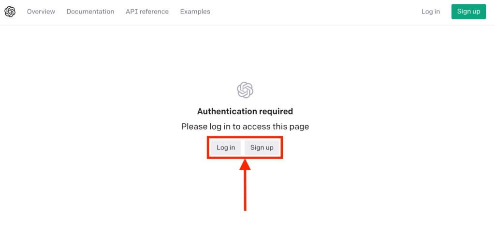Click the top edge of the red highlight box

tap(245, 137)
